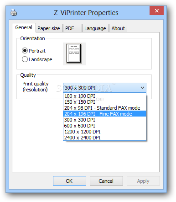
Task: Click the Apply button
Action: [x=143, y=181]
